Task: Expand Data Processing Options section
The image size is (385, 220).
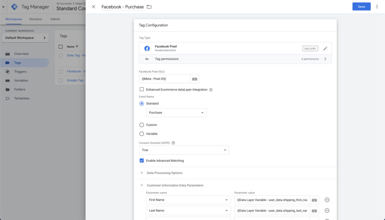Action: coord(164,173)
